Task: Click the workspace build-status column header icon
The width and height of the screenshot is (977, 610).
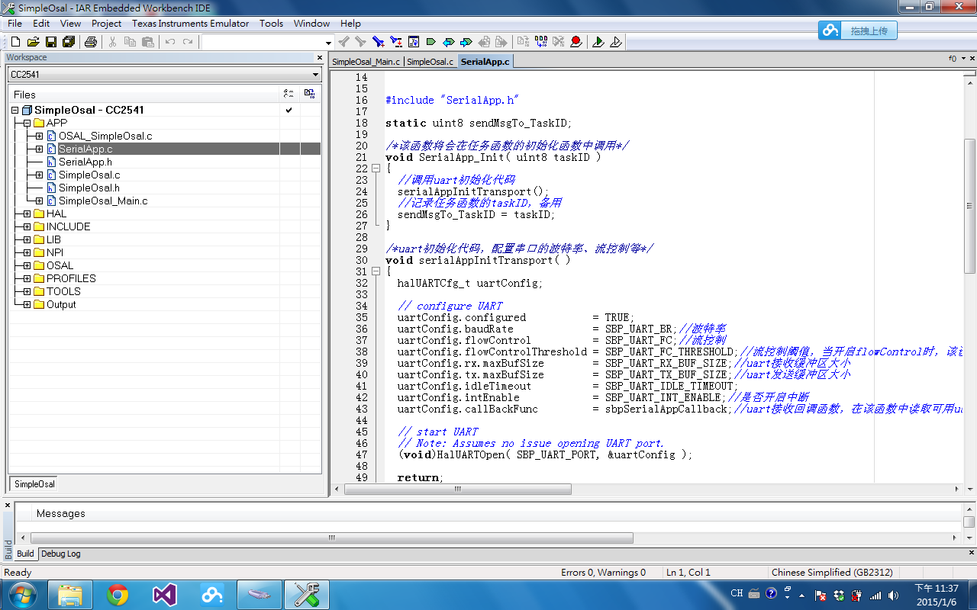Action: 289,94
